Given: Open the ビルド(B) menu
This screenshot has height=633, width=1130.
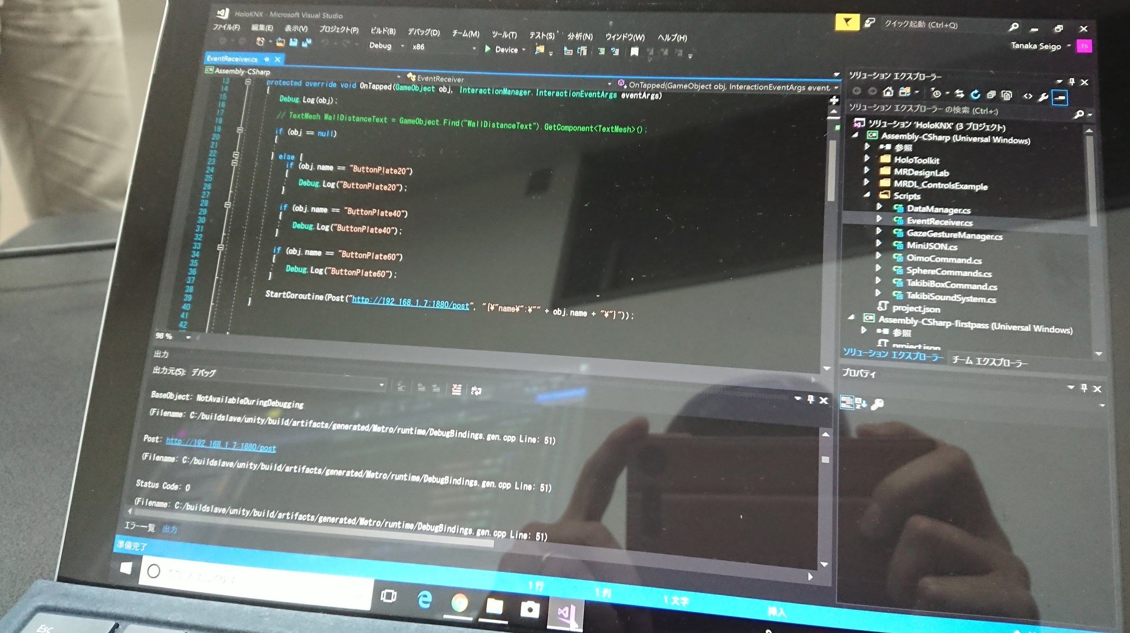Looking at the screenshot, I should pyautogui.click(x=382, y=31).
